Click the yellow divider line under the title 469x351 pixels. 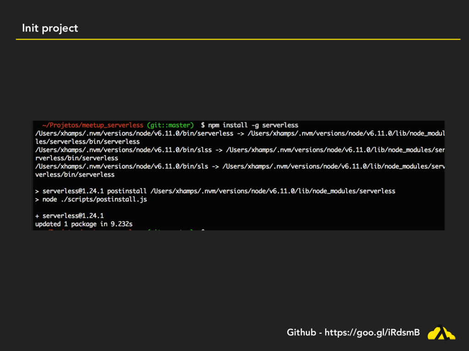(238, 39)
